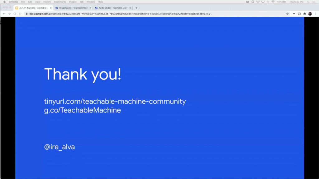Open the display mirroring menu bar icon
The height and width of the screenshot is (179, 319).
263,2
